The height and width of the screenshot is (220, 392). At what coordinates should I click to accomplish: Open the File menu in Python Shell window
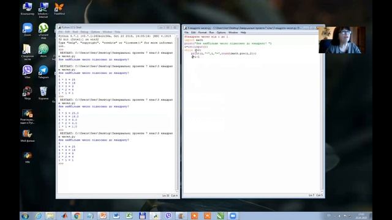(x=61, y=32)
